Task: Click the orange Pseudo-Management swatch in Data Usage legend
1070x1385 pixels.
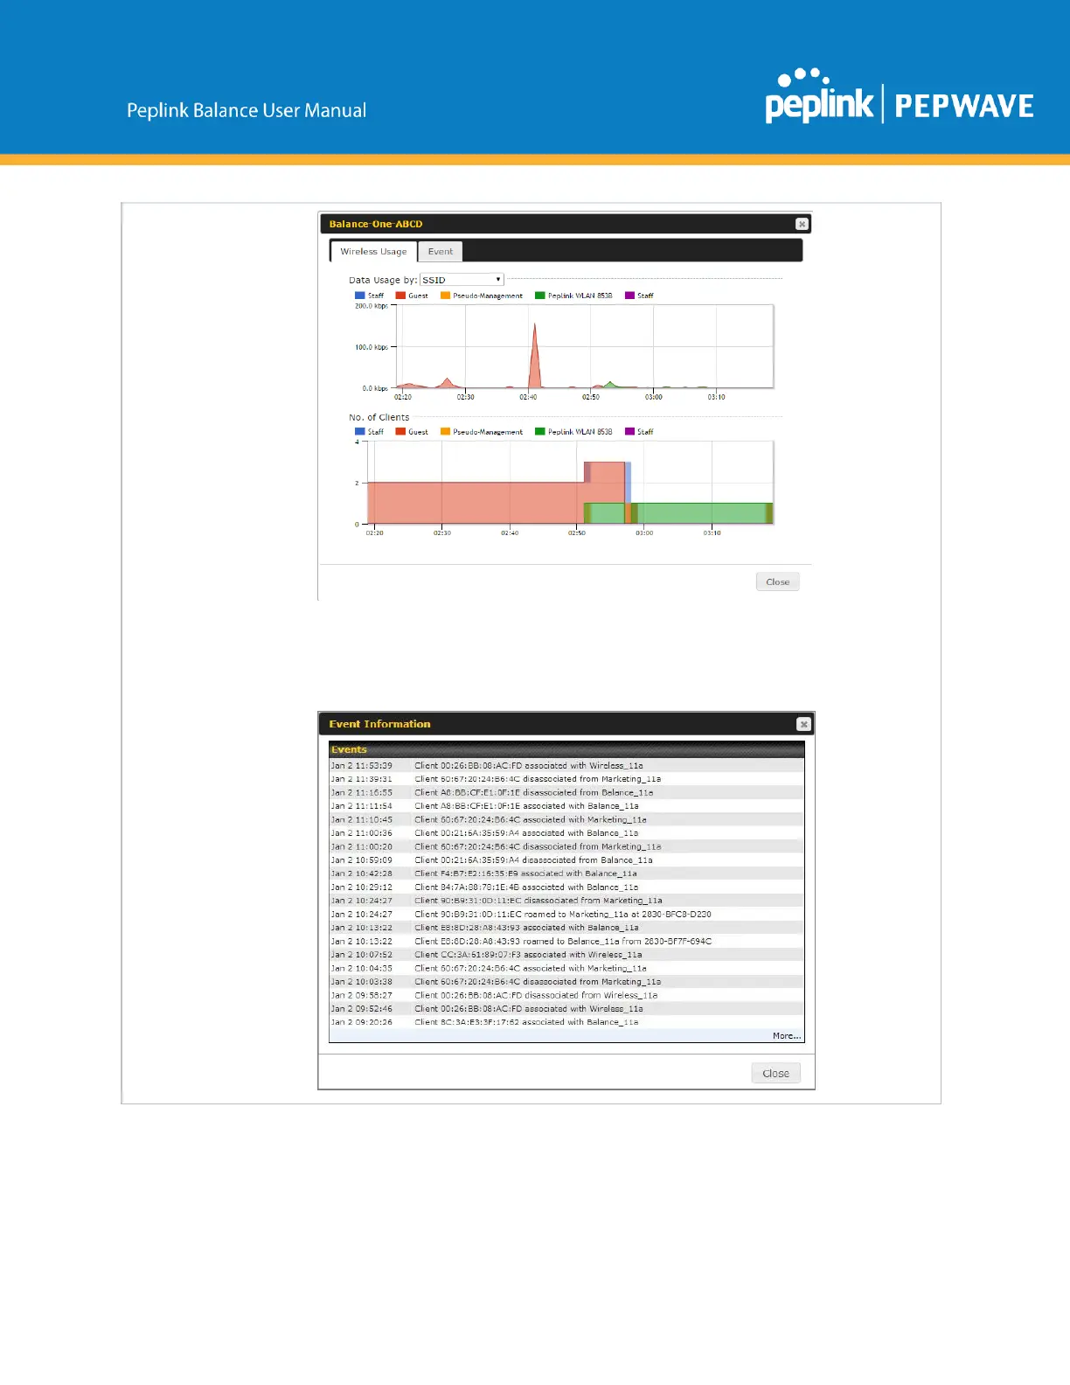Action: [x=445, y=296]
